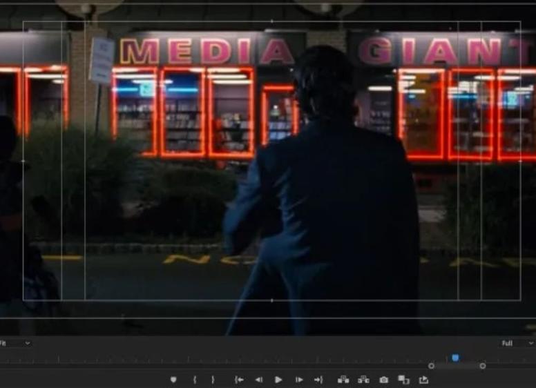536x388 pixels.
Task: Open the Fit zoom level dropdown
Action: pyautogui.click(x=15, y=343)
